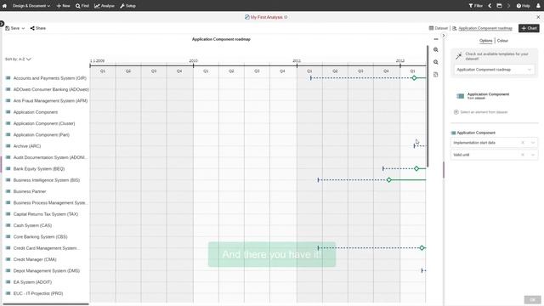The image size is (544, 306).
Task: Click the minus icon above the zoom icons
Action: [436, 39]
